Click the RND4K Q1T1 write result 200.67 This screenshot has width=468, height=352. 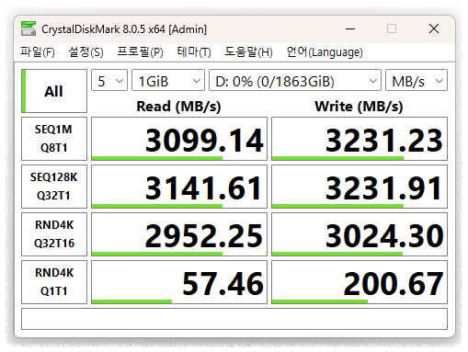360,282
